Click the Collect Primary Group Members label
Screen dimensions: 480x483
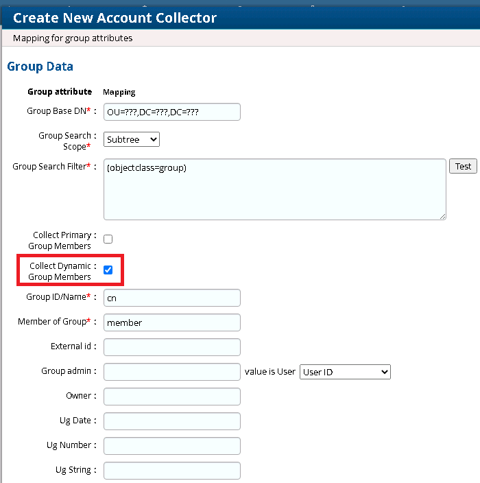[60, 240]
